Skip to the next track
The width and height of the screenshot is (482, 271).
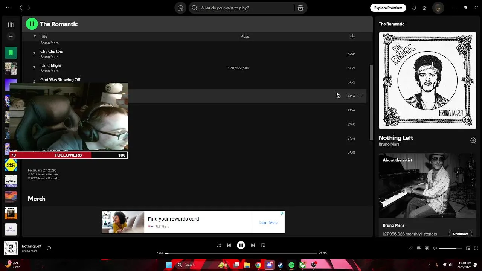tap(253, 245)
